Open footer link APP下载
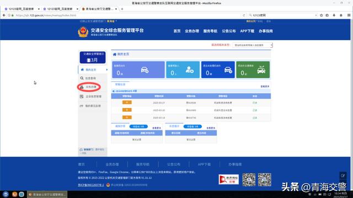This screenshot has height=198, width=353. (204, 164)
